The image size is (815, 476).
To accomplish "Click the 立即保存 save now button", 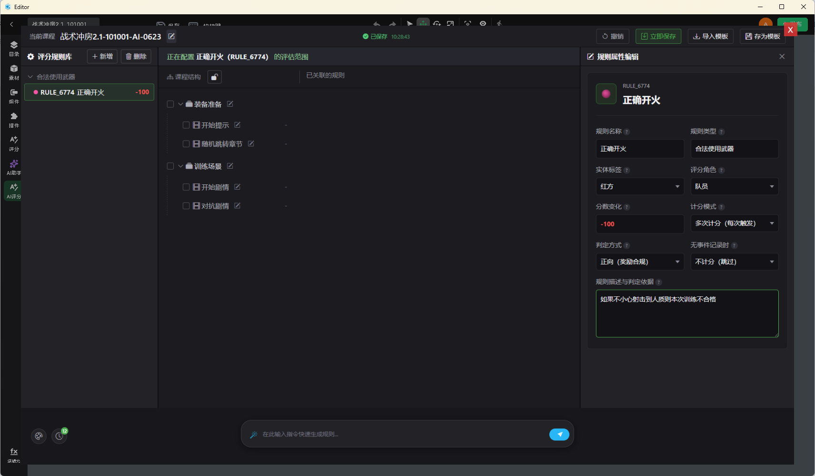I will tap(658, 36).
